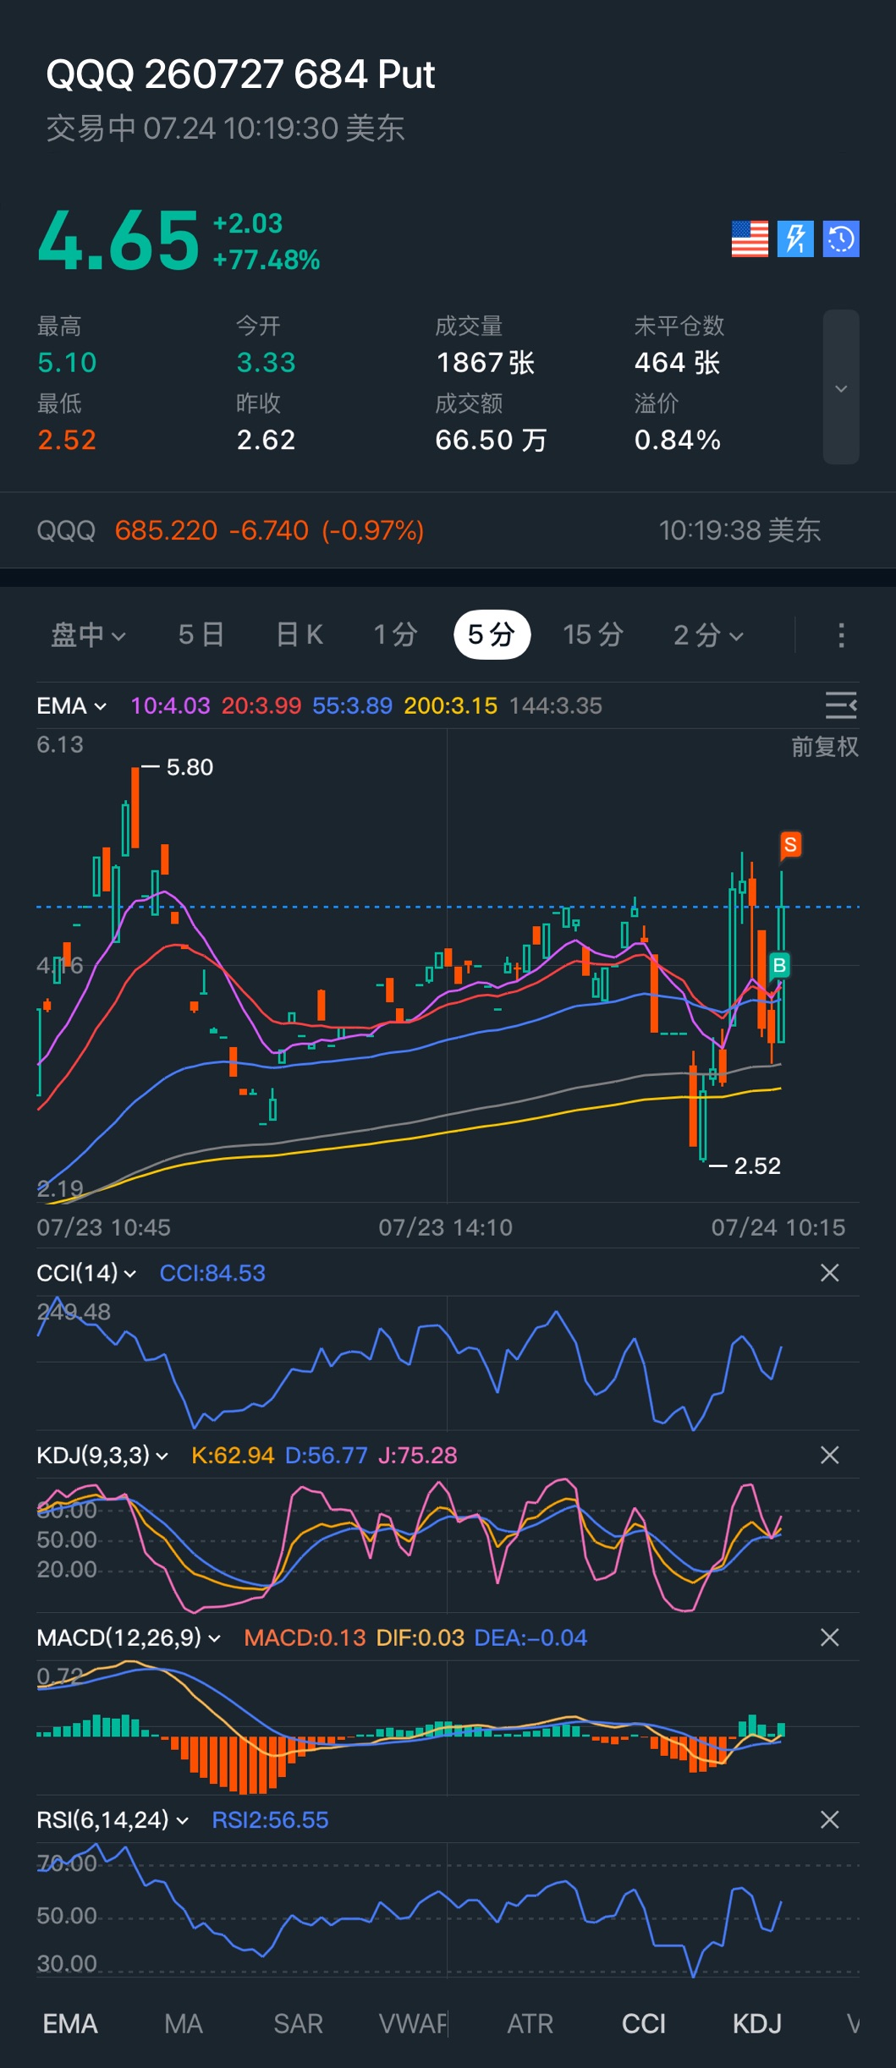Open the EMA type dropdown

pyautogui.click(x=72, y=705)
